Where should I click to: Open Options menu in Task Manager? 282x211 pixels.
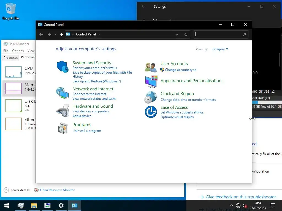click(18, 51)
